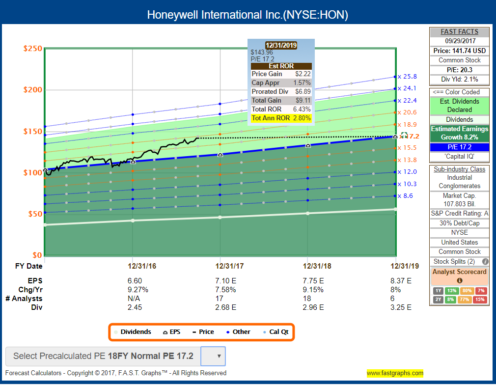The height and width of the screenshot is (385, 496).
Task: Click the Stock Splits info icon
Action: click(485, 261)
